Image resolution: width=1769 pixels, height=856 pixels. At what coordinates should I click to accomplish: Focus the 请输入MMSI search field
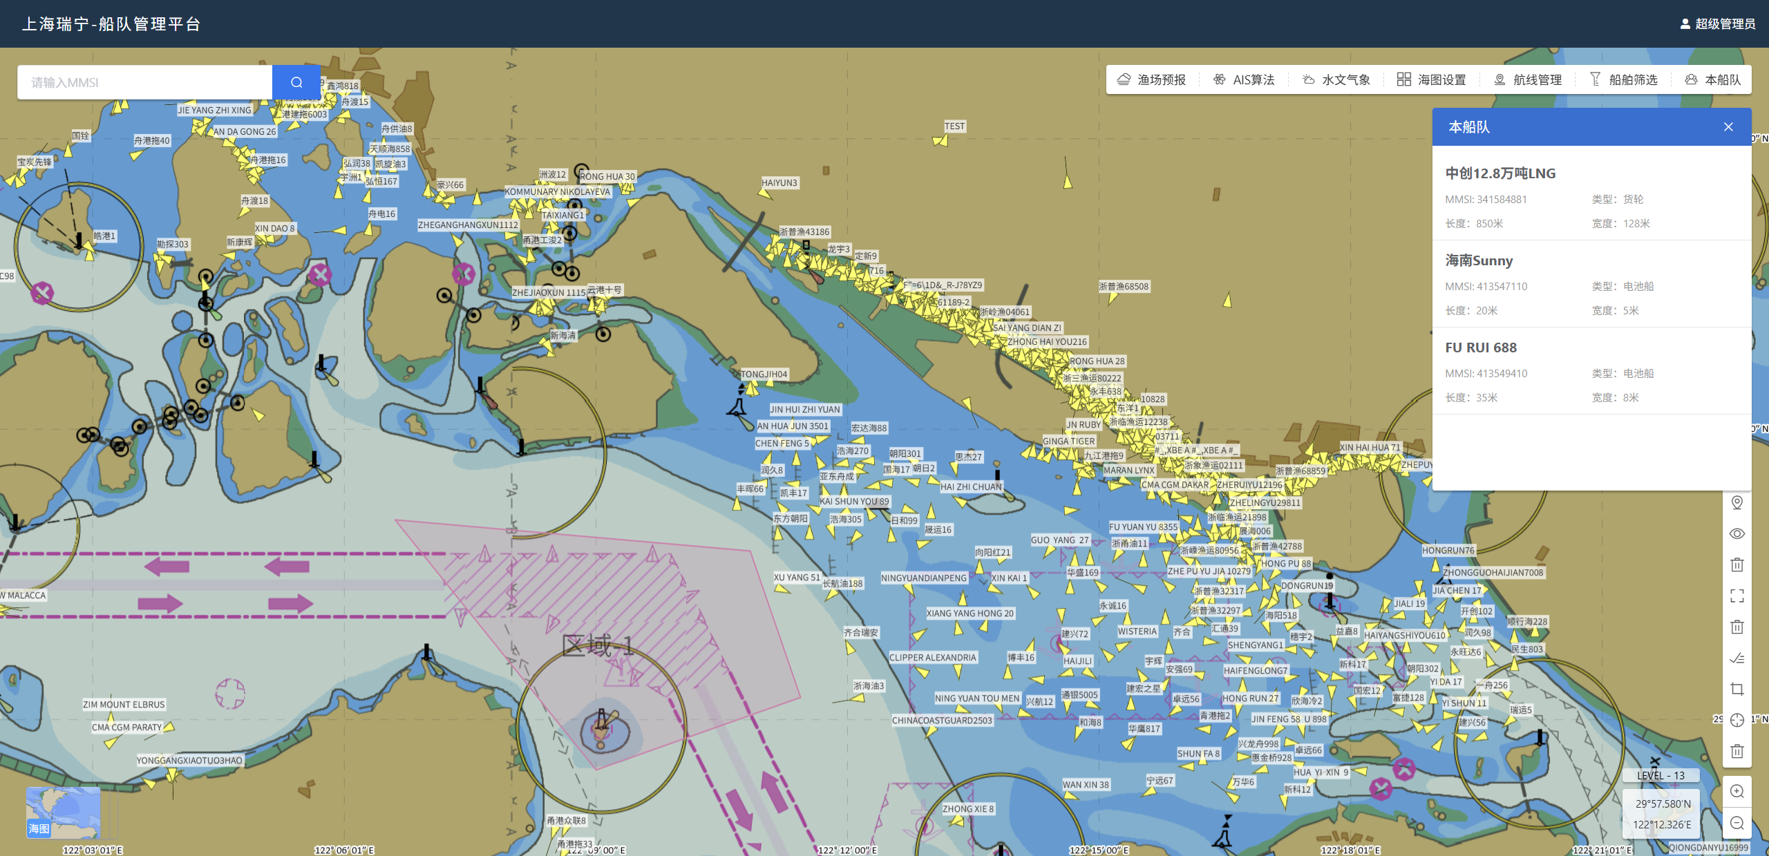(144, 82)
